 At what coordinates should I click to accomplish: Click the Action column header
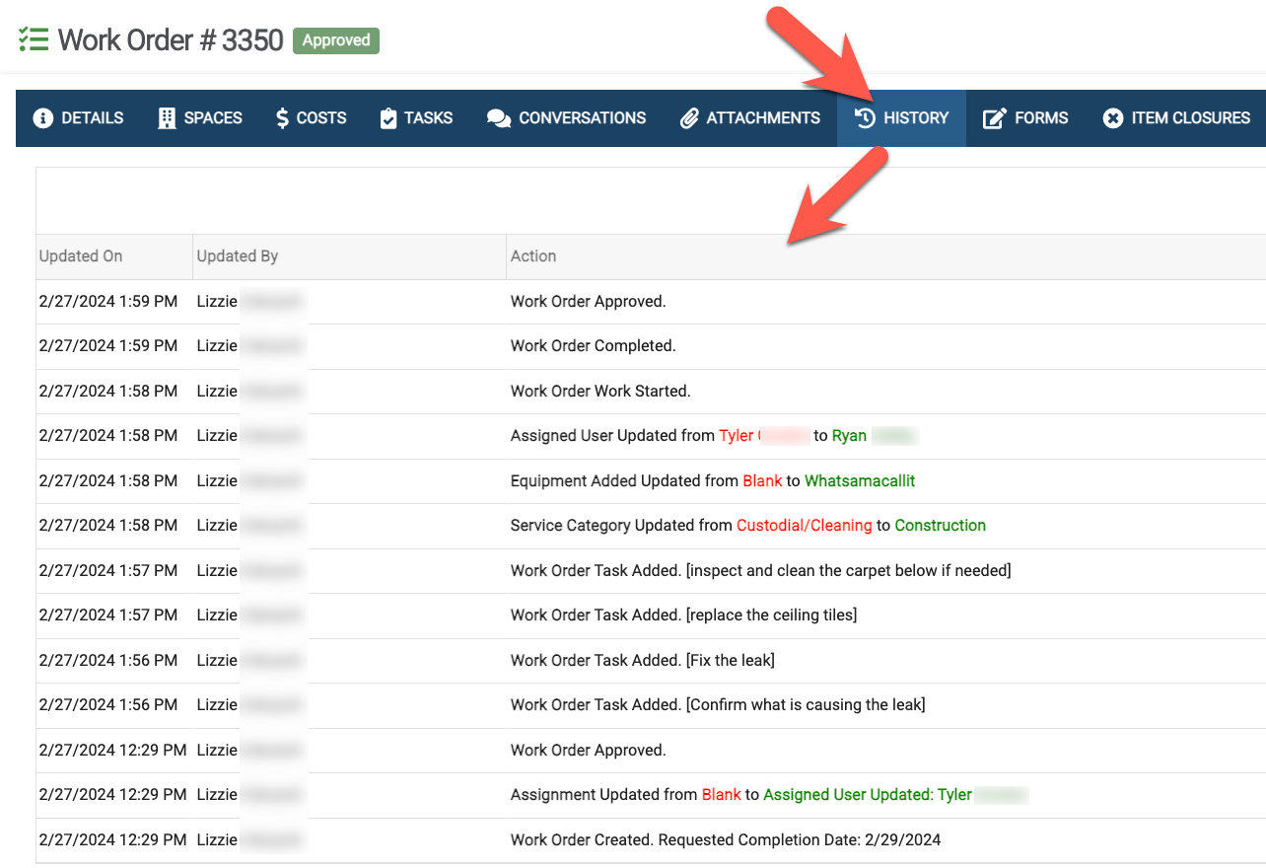point(533,256)
